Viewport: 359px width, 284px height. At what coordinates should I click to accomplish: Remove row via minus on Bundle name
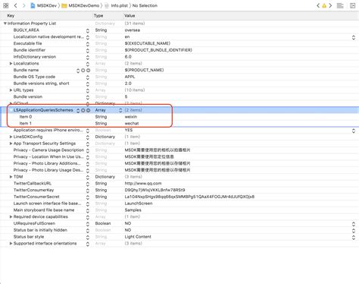tap(88, 71)
